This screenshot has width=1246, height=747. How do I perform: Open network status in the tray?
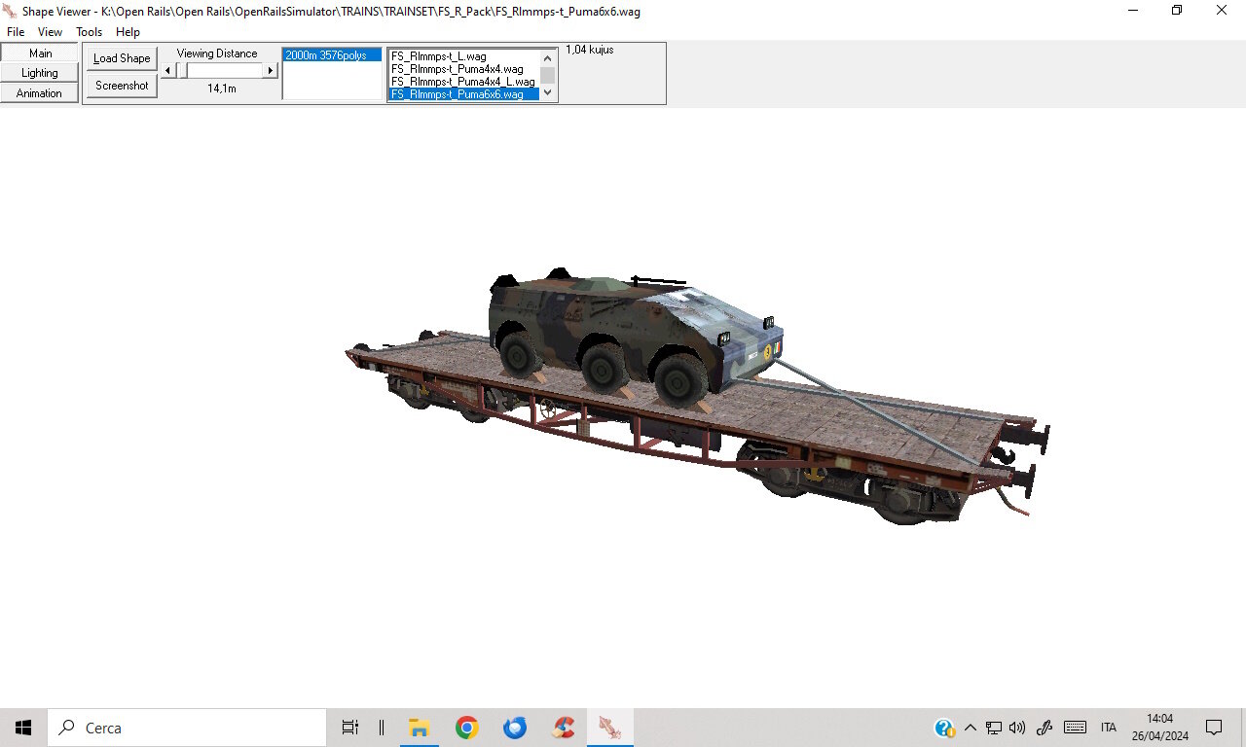(x=994, y=728)
